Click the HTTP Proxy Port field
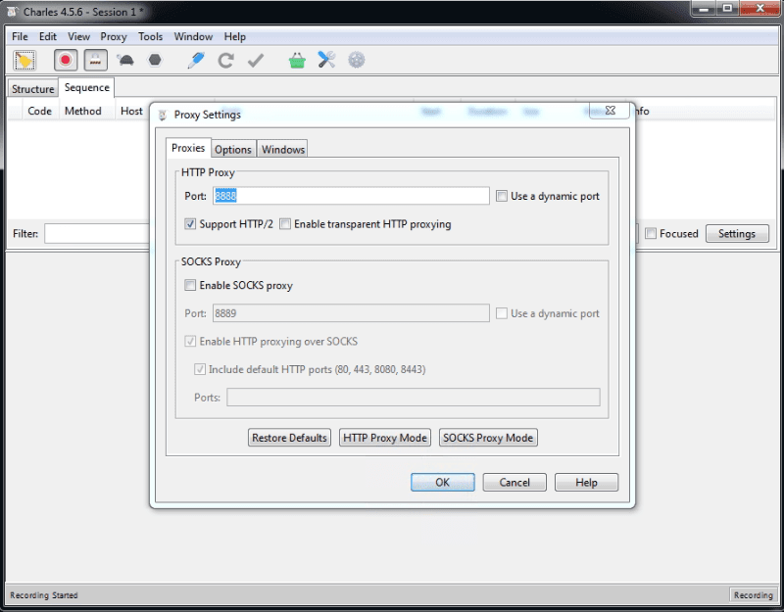The width and height of the screenshot is (784, 612). tap(351, 196)
